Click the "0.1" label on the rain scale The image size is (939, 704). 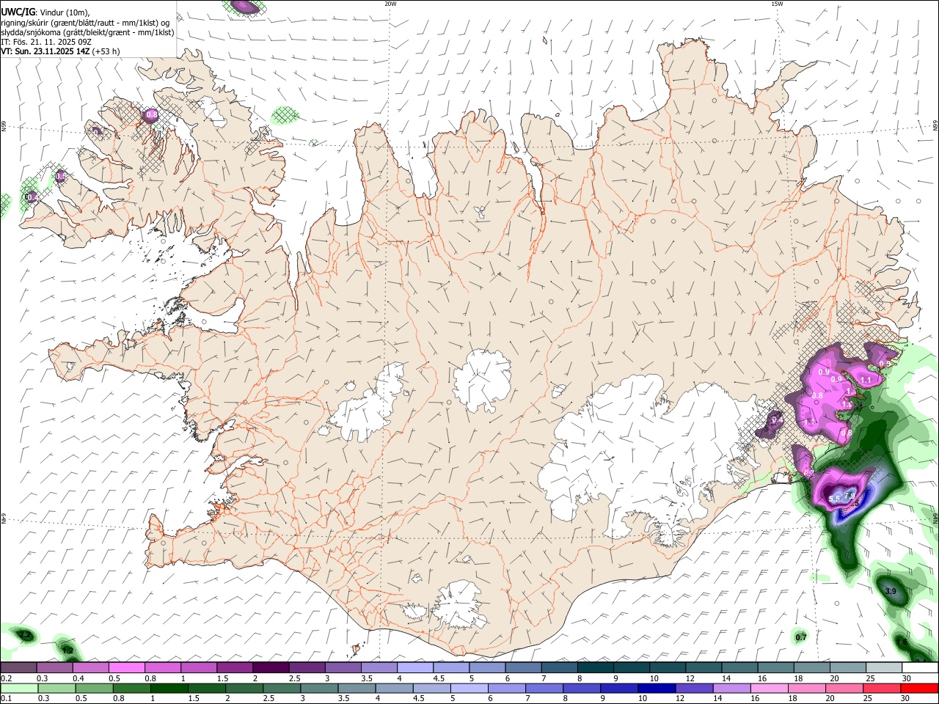6,699
